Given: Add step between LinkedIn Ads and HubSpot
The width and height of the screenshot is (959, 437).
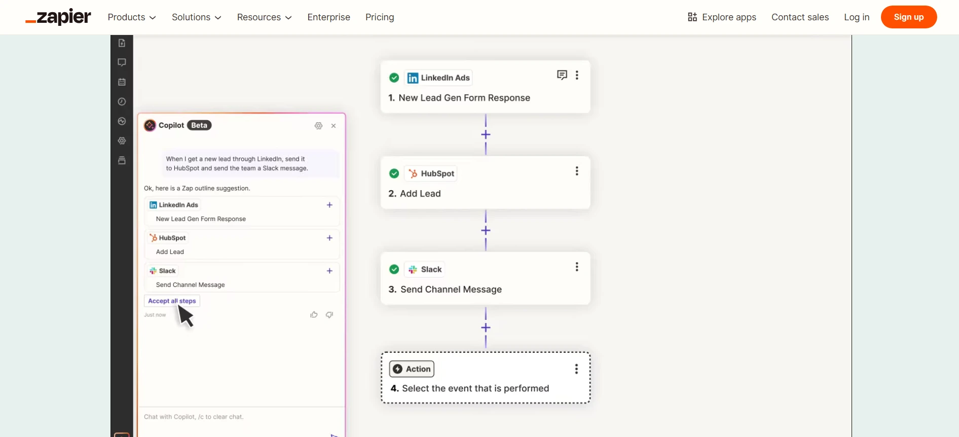Looking at the screenshot, I should pyautogui.click(x=486, y=134).
